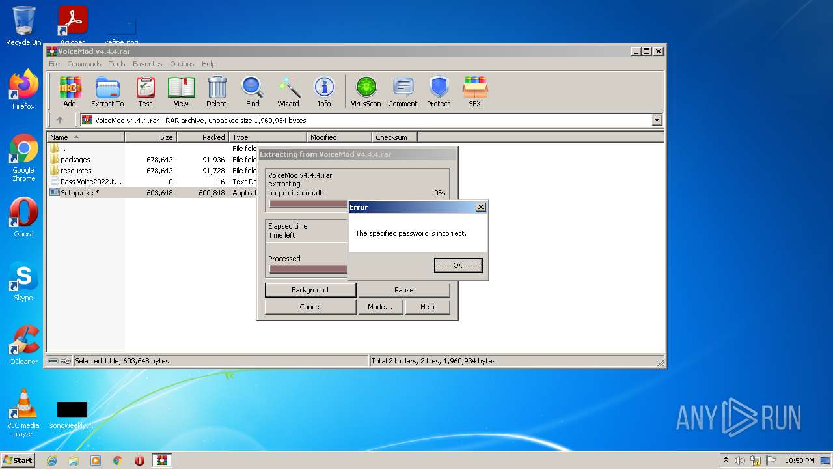This screenshot has width=833, height=469.
Task: Select the resources folder row
Action: (153, 171)
